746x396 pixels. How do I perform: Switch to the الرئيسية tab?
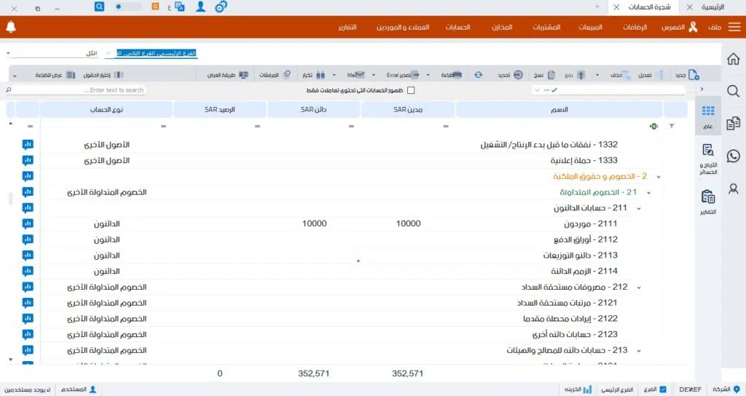pyautogui.click(x=712, y=7)
